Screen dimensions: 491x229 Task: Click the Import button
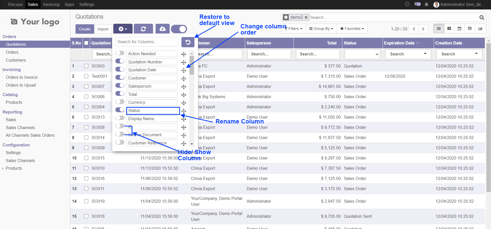click(103, 29)
